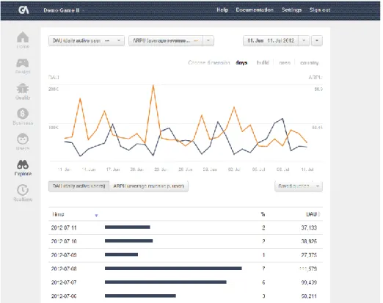The image size is (383, 303).
Task: Open the Documentation link in header
Action: (255, 10)
